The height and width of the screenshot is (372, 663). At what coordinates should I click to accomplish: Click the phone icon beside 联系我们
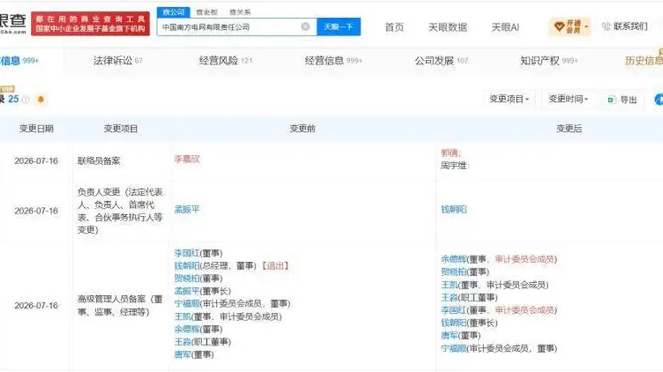tap(606, 27)
